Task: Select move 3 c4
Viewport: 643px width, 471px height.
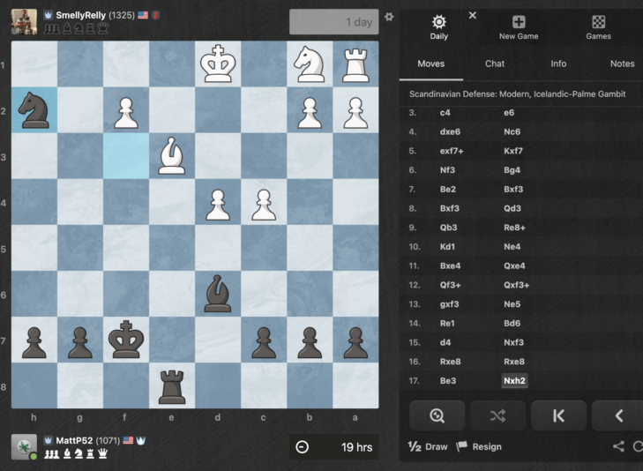Action: tap(445, 112)
